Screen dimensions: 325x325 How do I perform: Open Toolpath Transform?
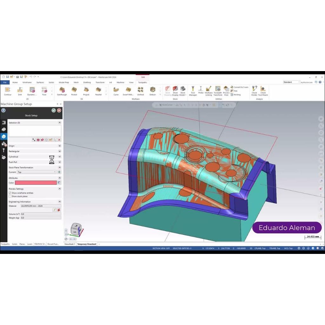tap(218, 91)
